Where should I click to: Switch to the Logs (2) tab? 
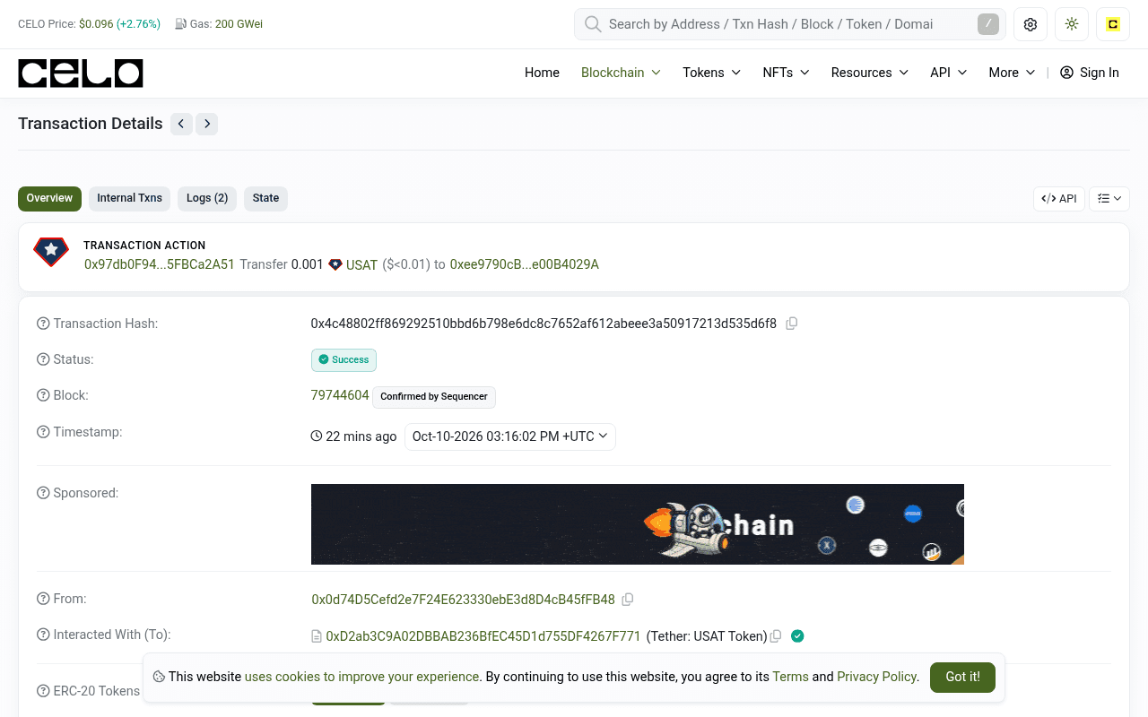coord(207,199)
